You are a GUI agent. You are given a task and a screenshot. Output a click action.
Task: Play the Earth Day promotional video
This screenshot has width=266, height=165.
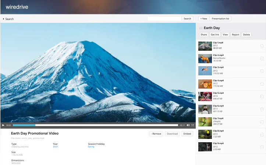pyautogui.click(x=3, y=125)
